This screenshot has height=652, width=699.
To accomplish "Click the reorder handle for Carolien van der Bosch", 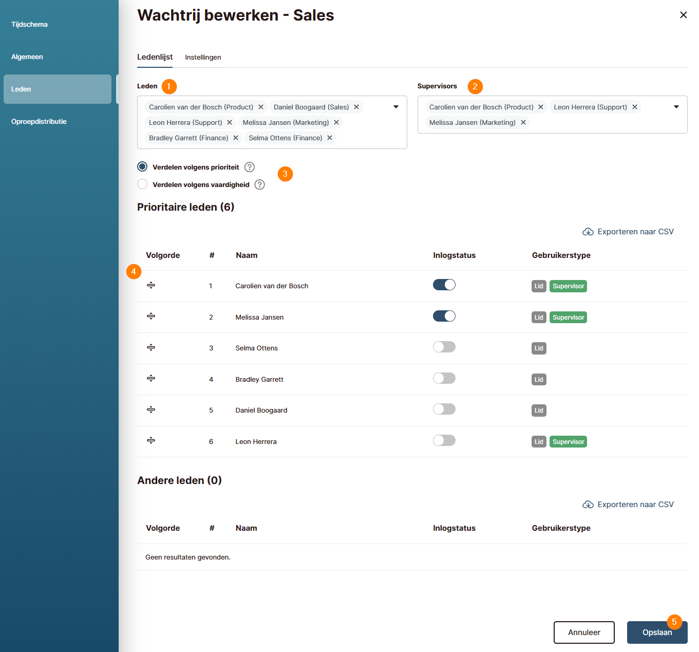I will (x=151, y=285).
